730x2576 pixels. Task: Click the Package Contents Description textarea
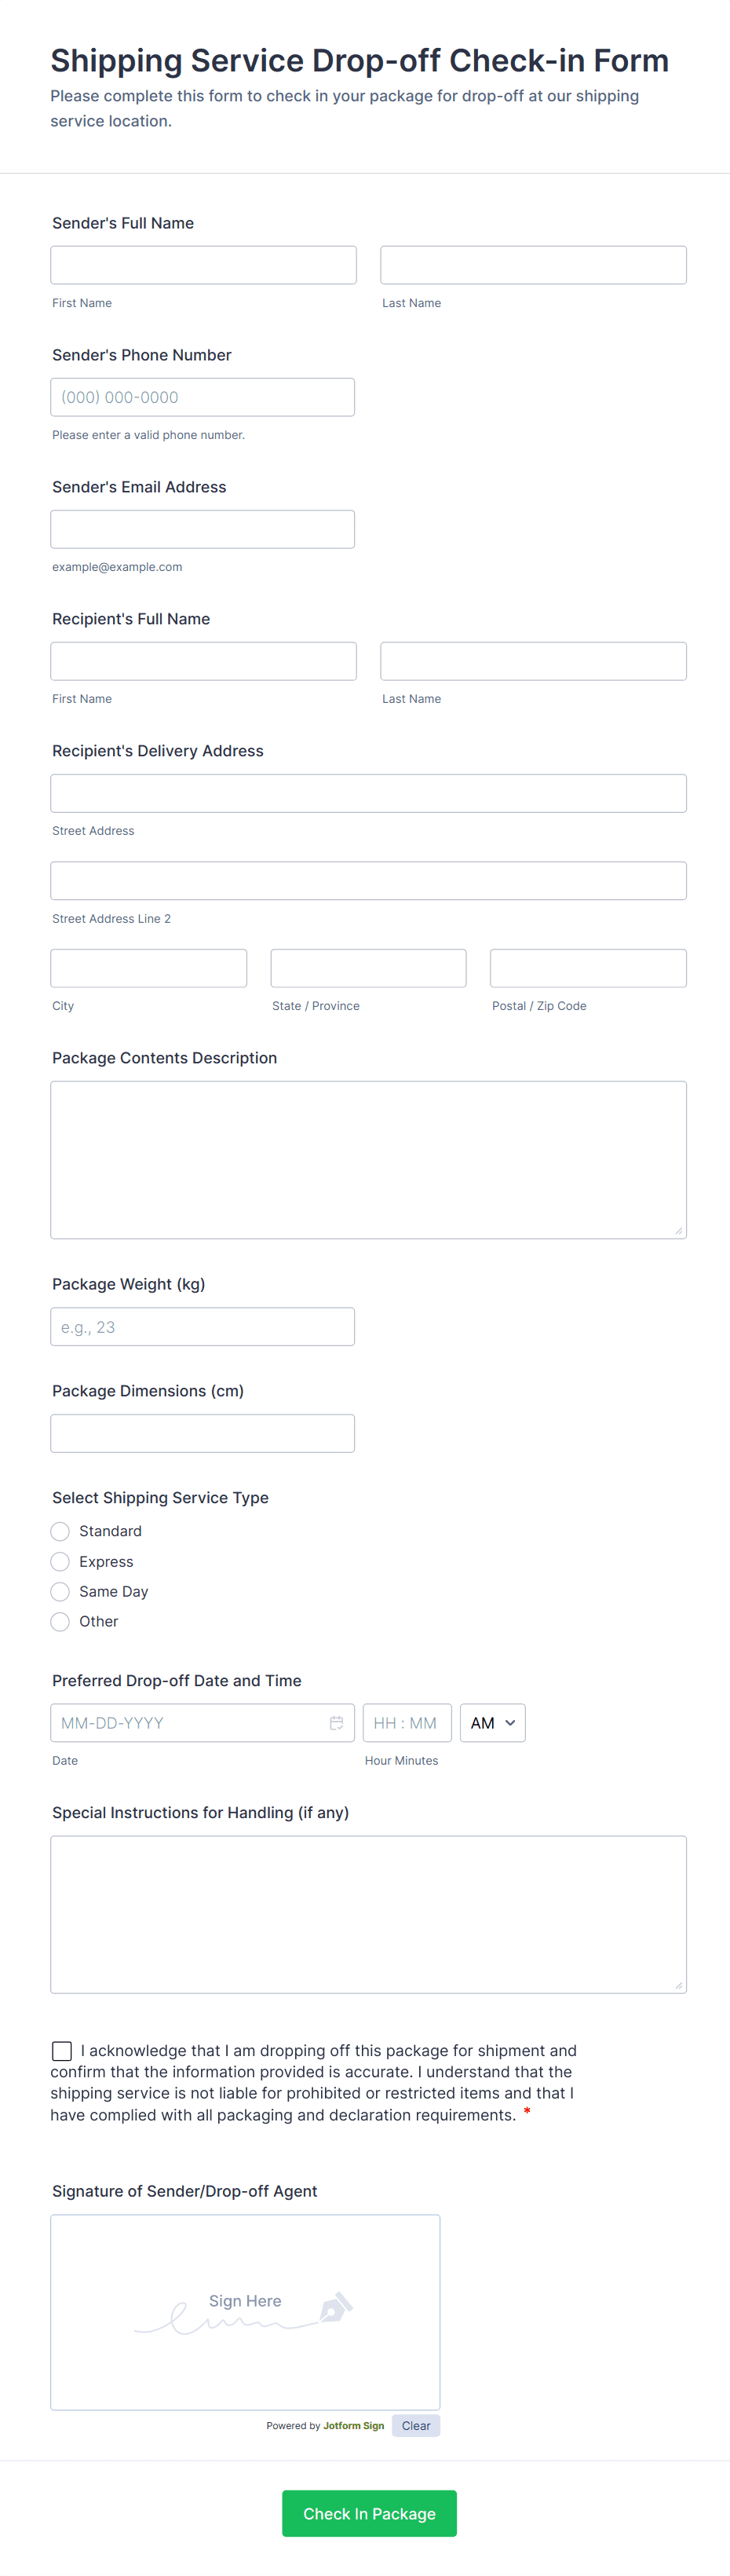click(368, 1159)
